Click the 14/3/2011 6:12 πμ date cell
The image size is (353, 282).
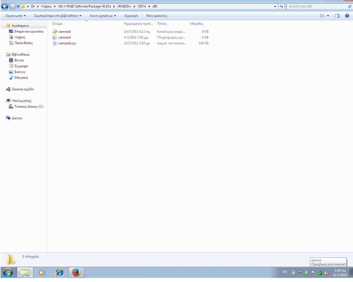[x=137, y=31]
